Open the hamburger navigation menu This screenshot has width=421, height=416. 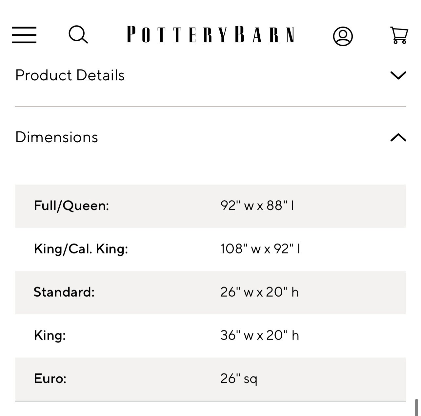[24, 35]
